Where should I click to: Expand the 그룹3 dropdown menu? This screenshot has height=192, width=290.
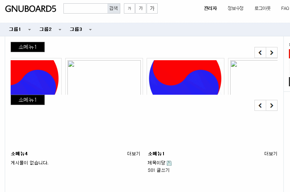[x=90, y=30]
